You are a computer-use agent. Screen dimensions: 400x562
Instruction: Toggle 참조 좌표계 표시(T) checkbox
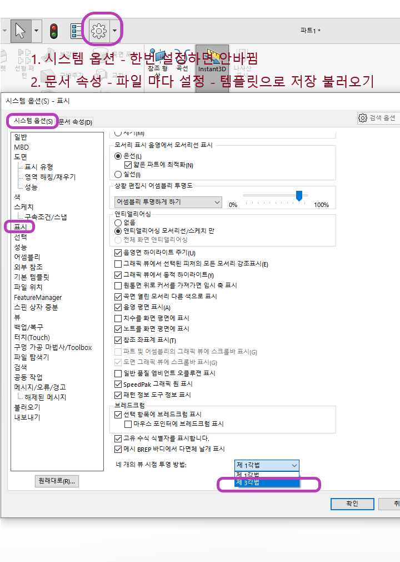coord(118,340)
